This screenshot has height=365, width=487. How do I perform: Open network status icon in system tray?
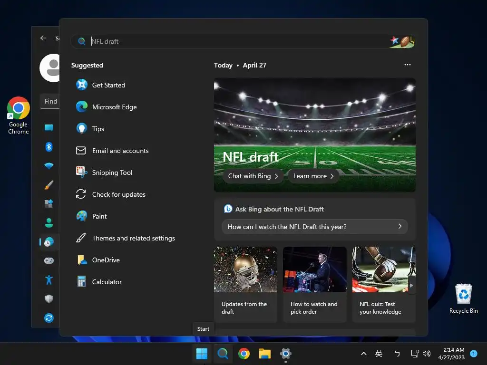tap(415, 353)
